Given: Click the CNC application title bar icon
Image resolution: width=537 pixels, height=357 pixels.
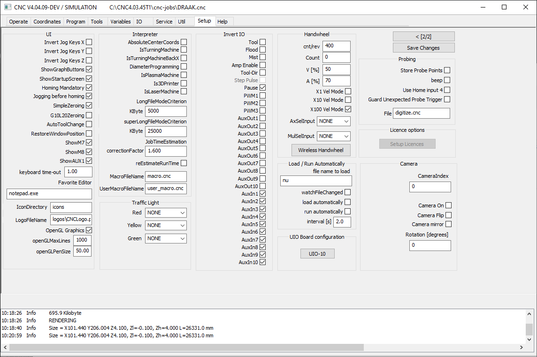Looking at the screenshot, I should [8, 7].
